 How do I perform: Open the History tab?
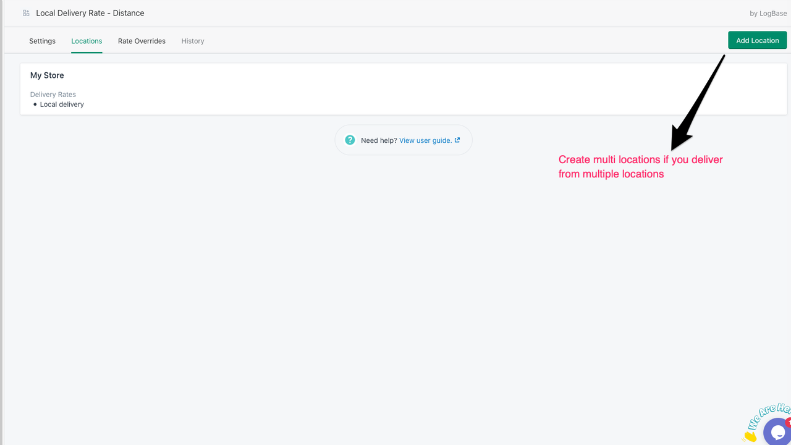(x=193, y=41)
